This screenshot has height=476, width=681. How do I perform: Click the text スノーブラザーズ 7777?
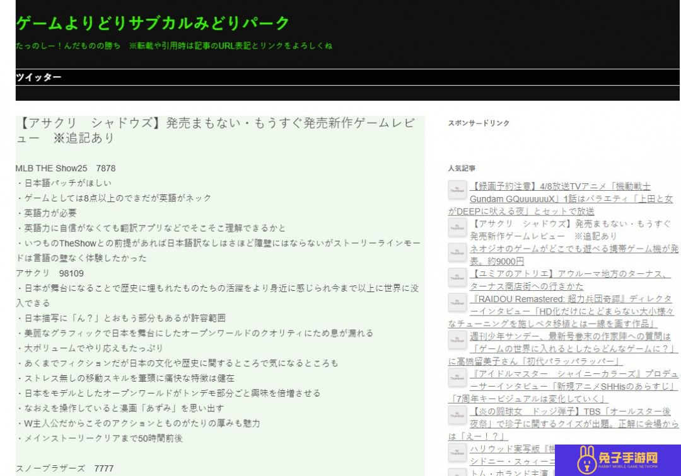click(x=65, y=468)
